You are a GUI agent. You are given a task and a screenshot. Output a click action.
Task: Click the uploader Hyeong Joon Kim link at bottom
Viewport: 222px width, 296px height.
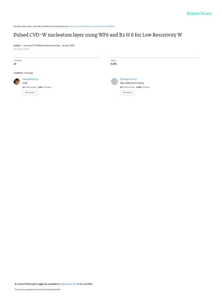point(68,284)
